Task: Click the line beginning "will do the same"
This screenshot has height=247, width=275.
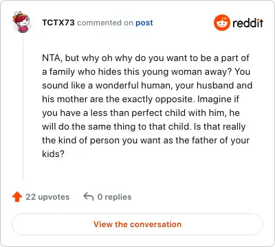Action: click(144, 126)
